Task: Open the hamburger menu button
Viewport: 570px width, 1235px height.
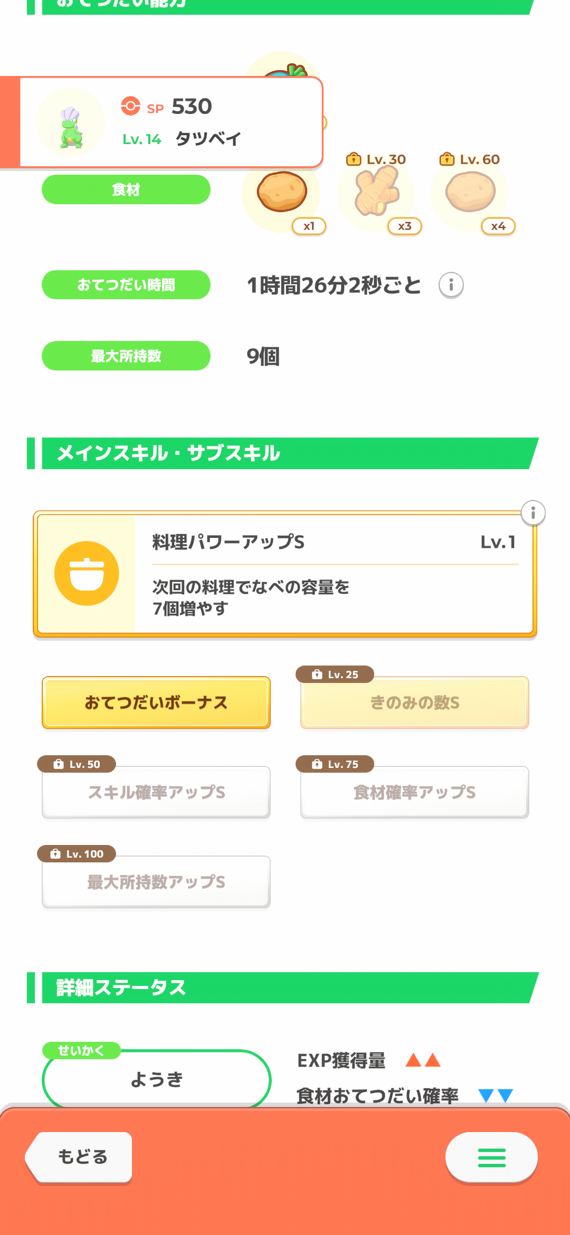Action: pyautogui.click(x=491, y=1157)
